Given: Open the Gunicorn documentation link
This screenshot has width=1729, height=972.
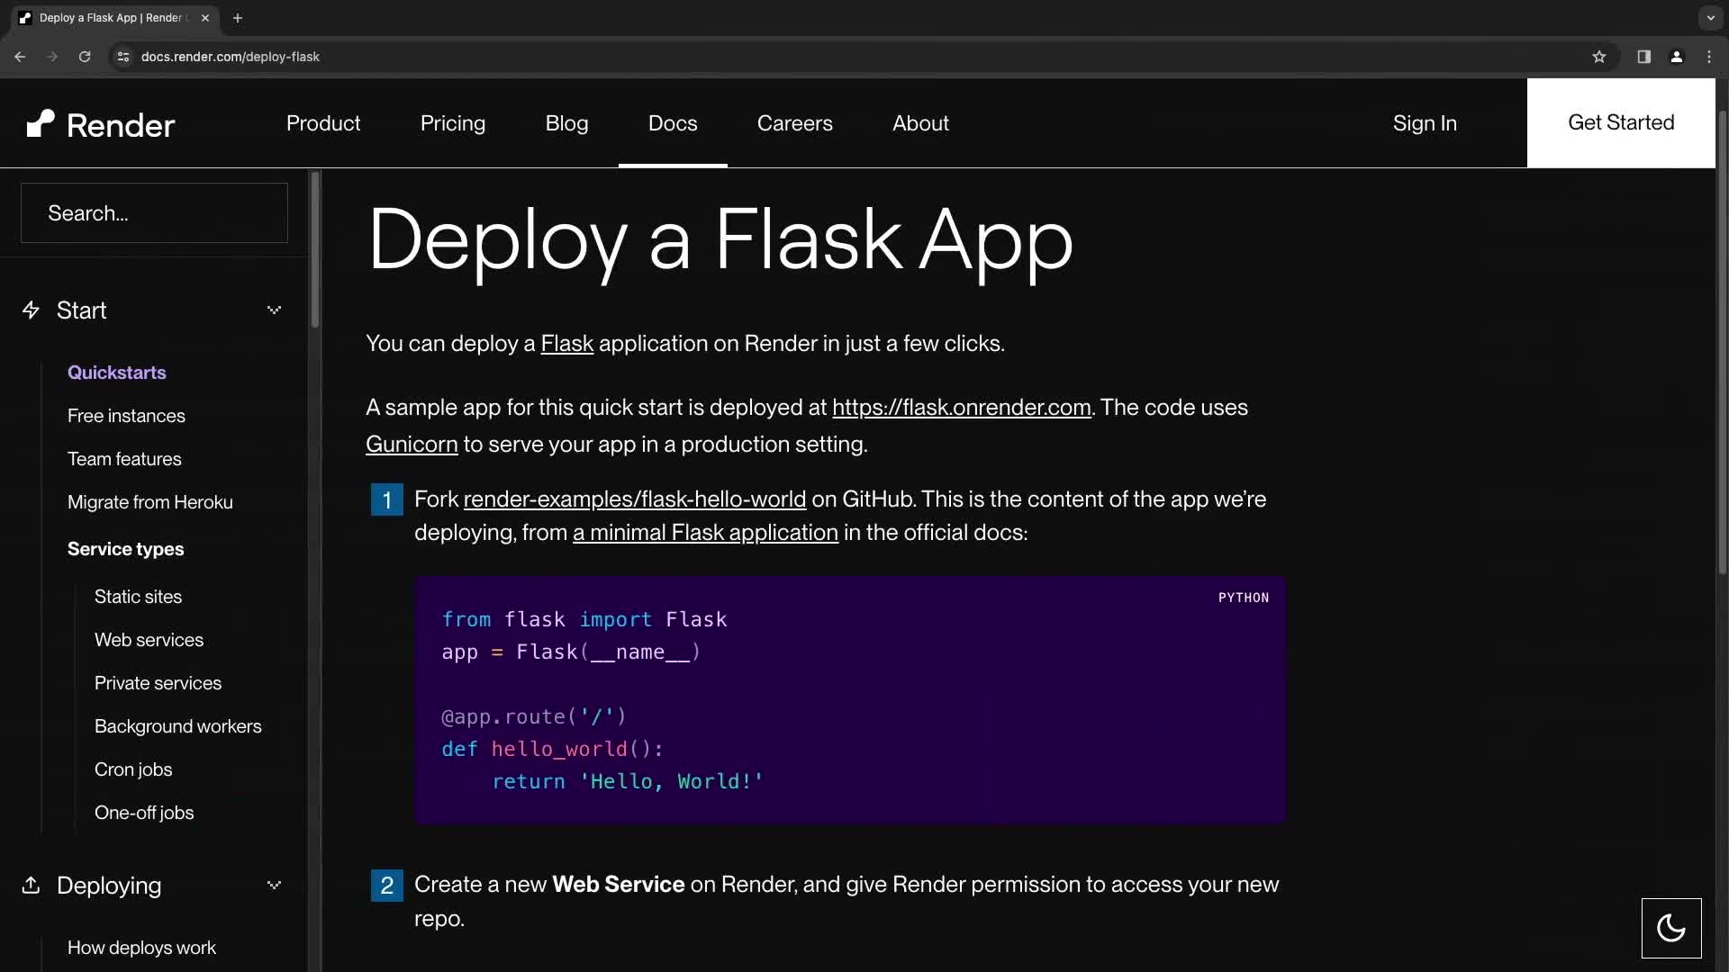Looking at the screenshot, I should coord(412,444).
